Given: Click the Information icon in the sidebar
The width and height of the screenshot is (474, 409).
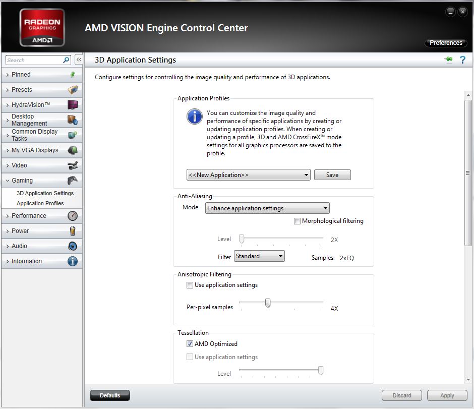Looking at the screenshot, I should coord(73,261).
